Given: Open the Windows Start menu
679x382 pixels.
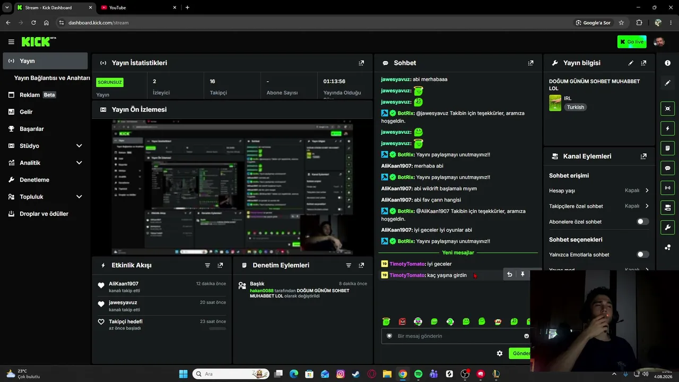Looking at the screenshot, I should [x=183, y=374].
